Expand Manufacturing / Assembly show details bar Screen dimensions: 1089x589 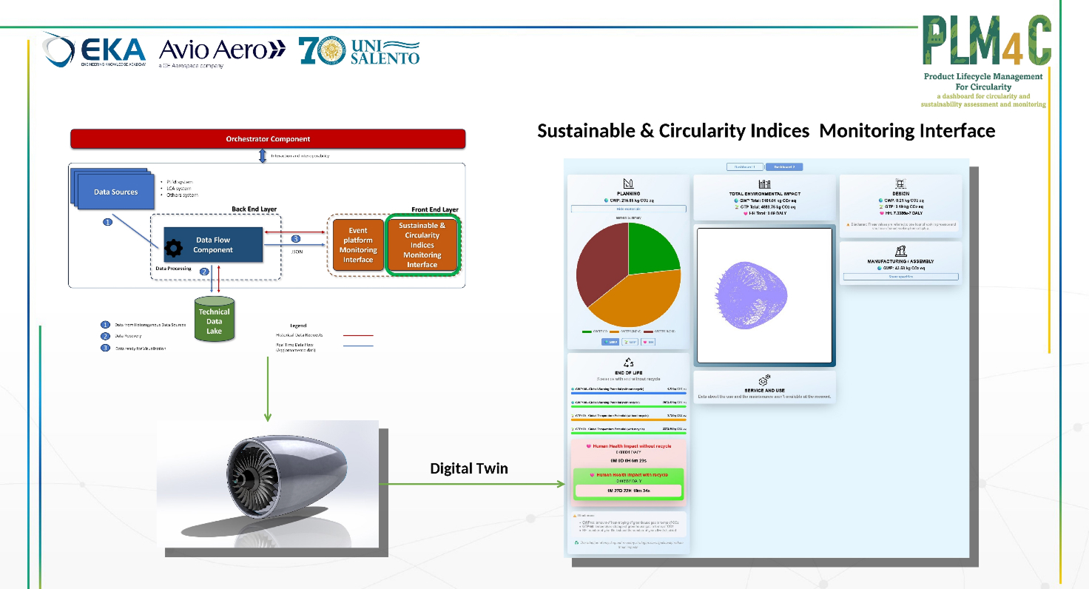[x=900, y=277]
